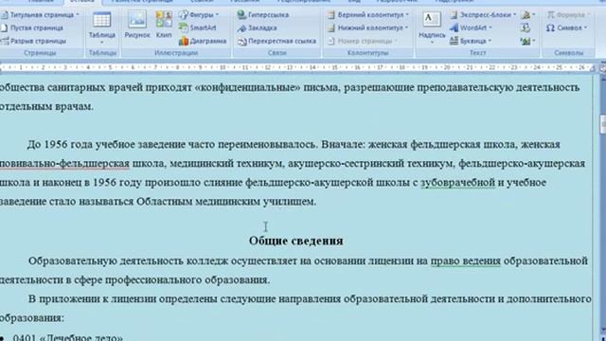The height and width of the screenshot is (341, 606).
Task: Click the underlined phrase "право ведения"
Action: [465, 261]
